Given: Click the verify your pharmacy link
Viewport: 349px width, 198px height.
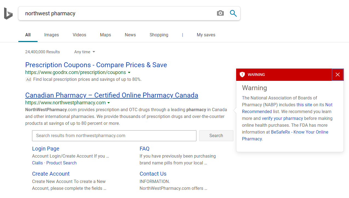Looking at the screenshot, I should click(282, 118).
